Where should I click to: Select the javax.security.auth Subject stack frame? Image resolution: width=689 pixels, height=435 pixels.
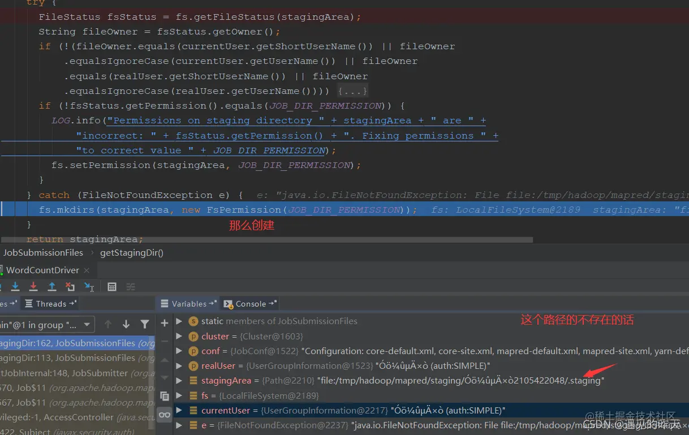[77, 432]
